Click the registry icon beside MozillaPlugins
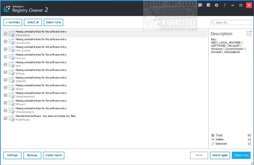 pyautogui.click(x=11, y=118)
